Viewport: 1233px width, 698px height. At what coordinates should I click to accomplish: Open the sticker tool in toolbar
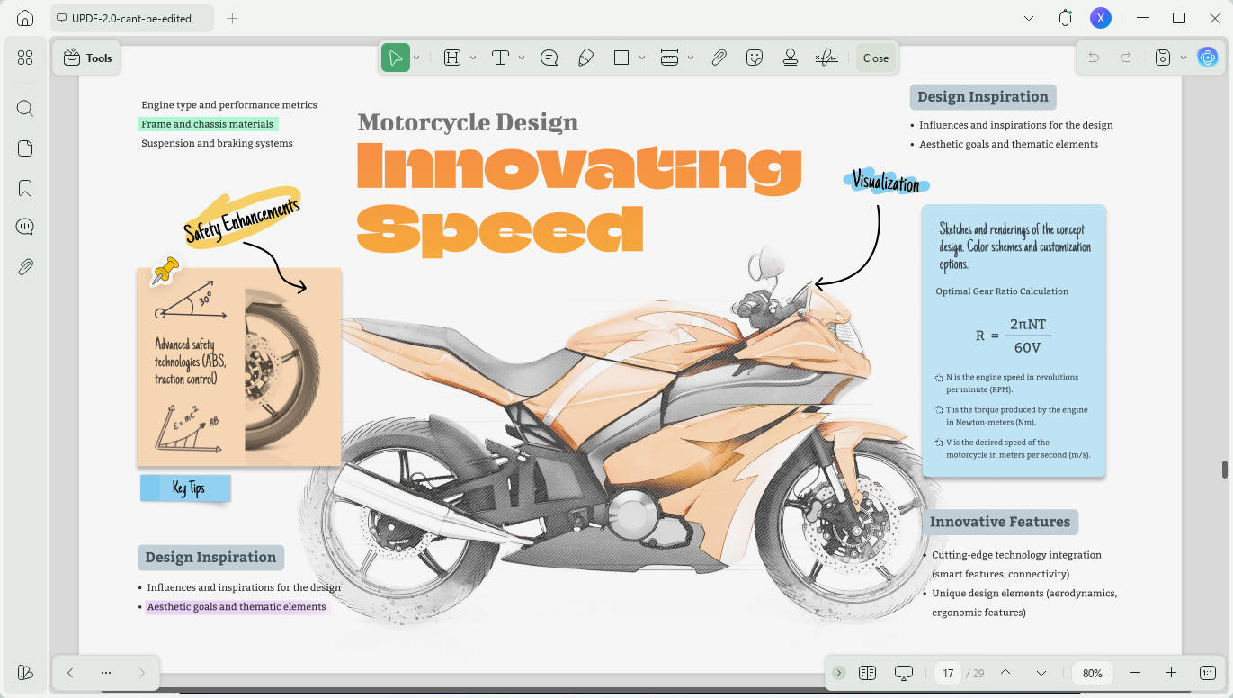click(755, 58)
